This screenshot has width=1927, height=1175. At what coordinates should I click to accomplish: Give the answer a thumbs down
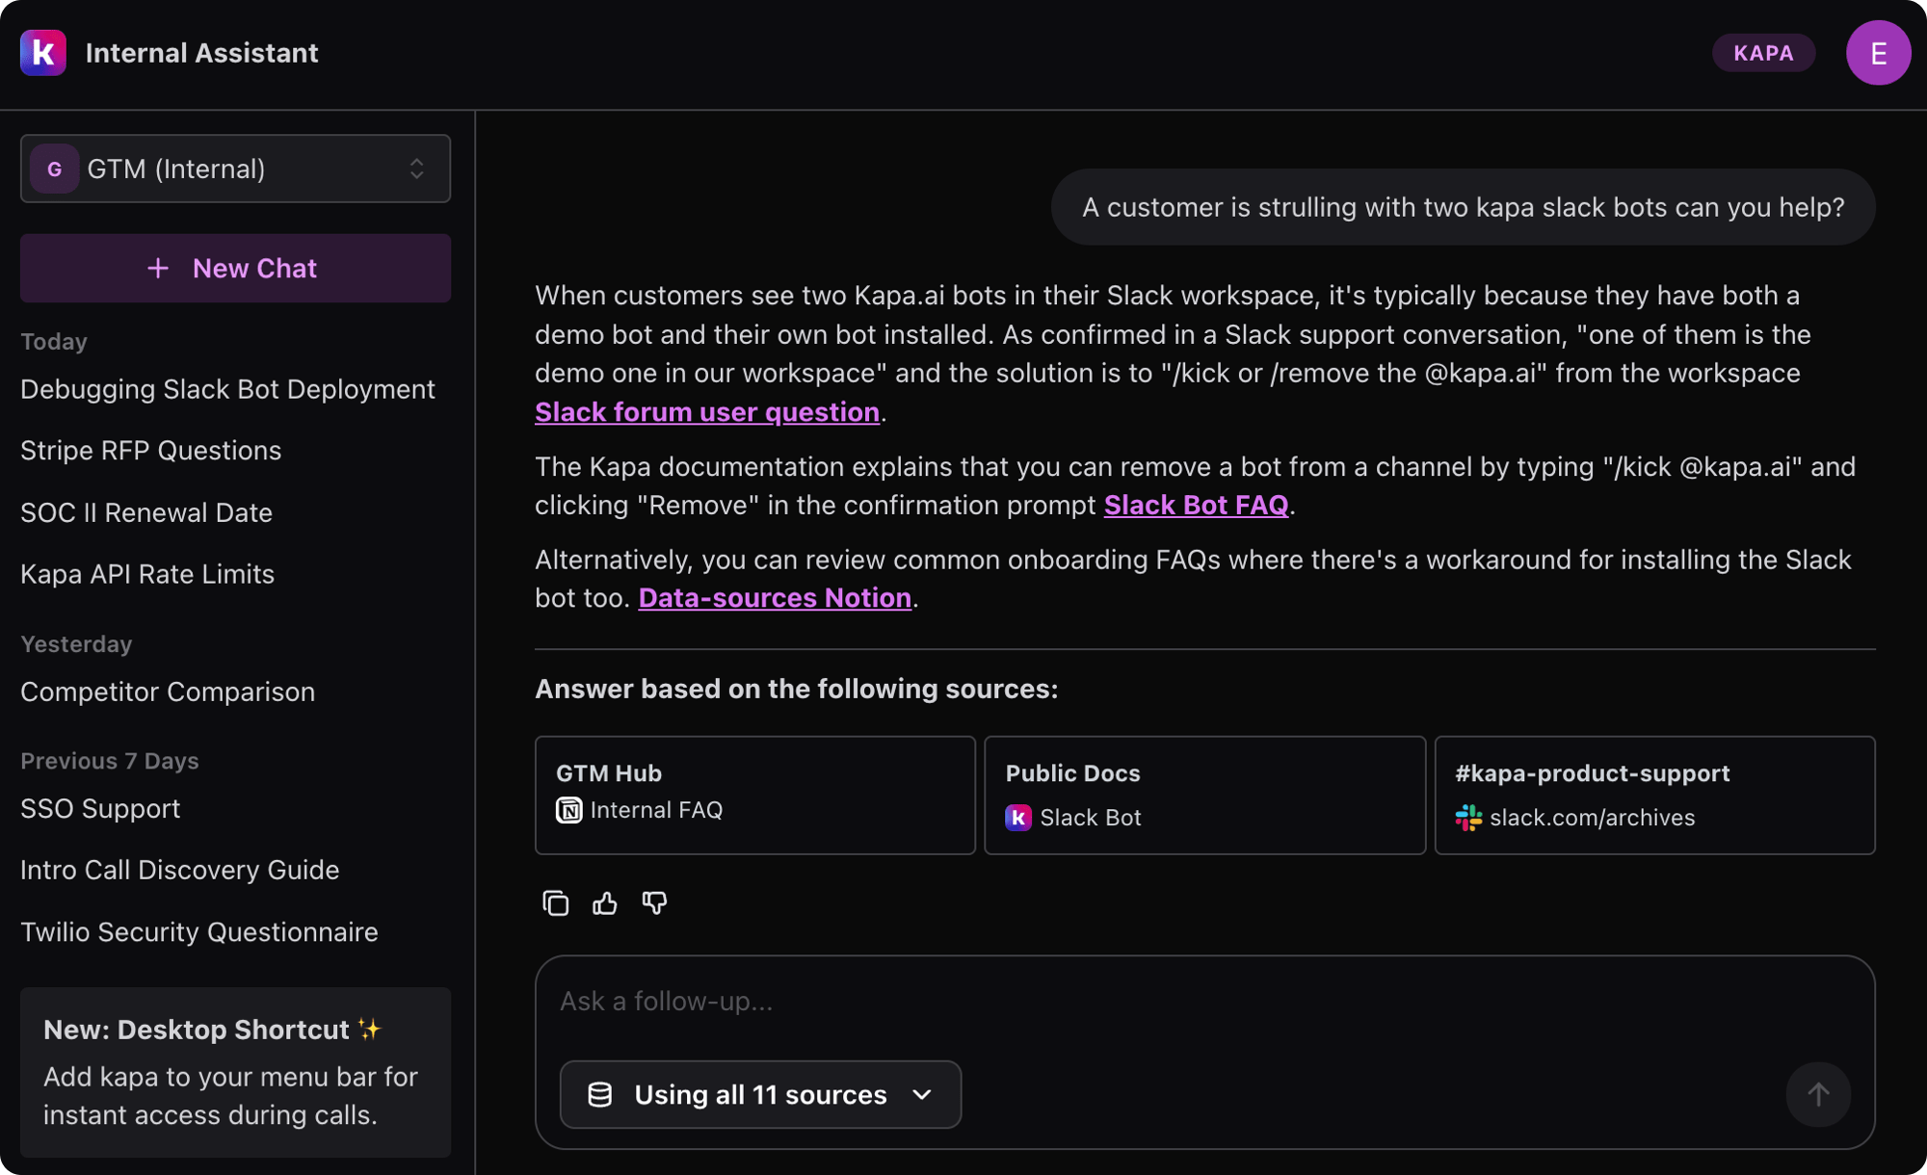click(x=654, y=902)
